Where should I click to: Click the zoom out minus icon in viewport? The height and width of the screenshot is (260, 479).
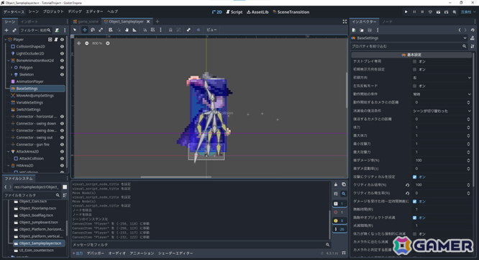tap(87, 43)
